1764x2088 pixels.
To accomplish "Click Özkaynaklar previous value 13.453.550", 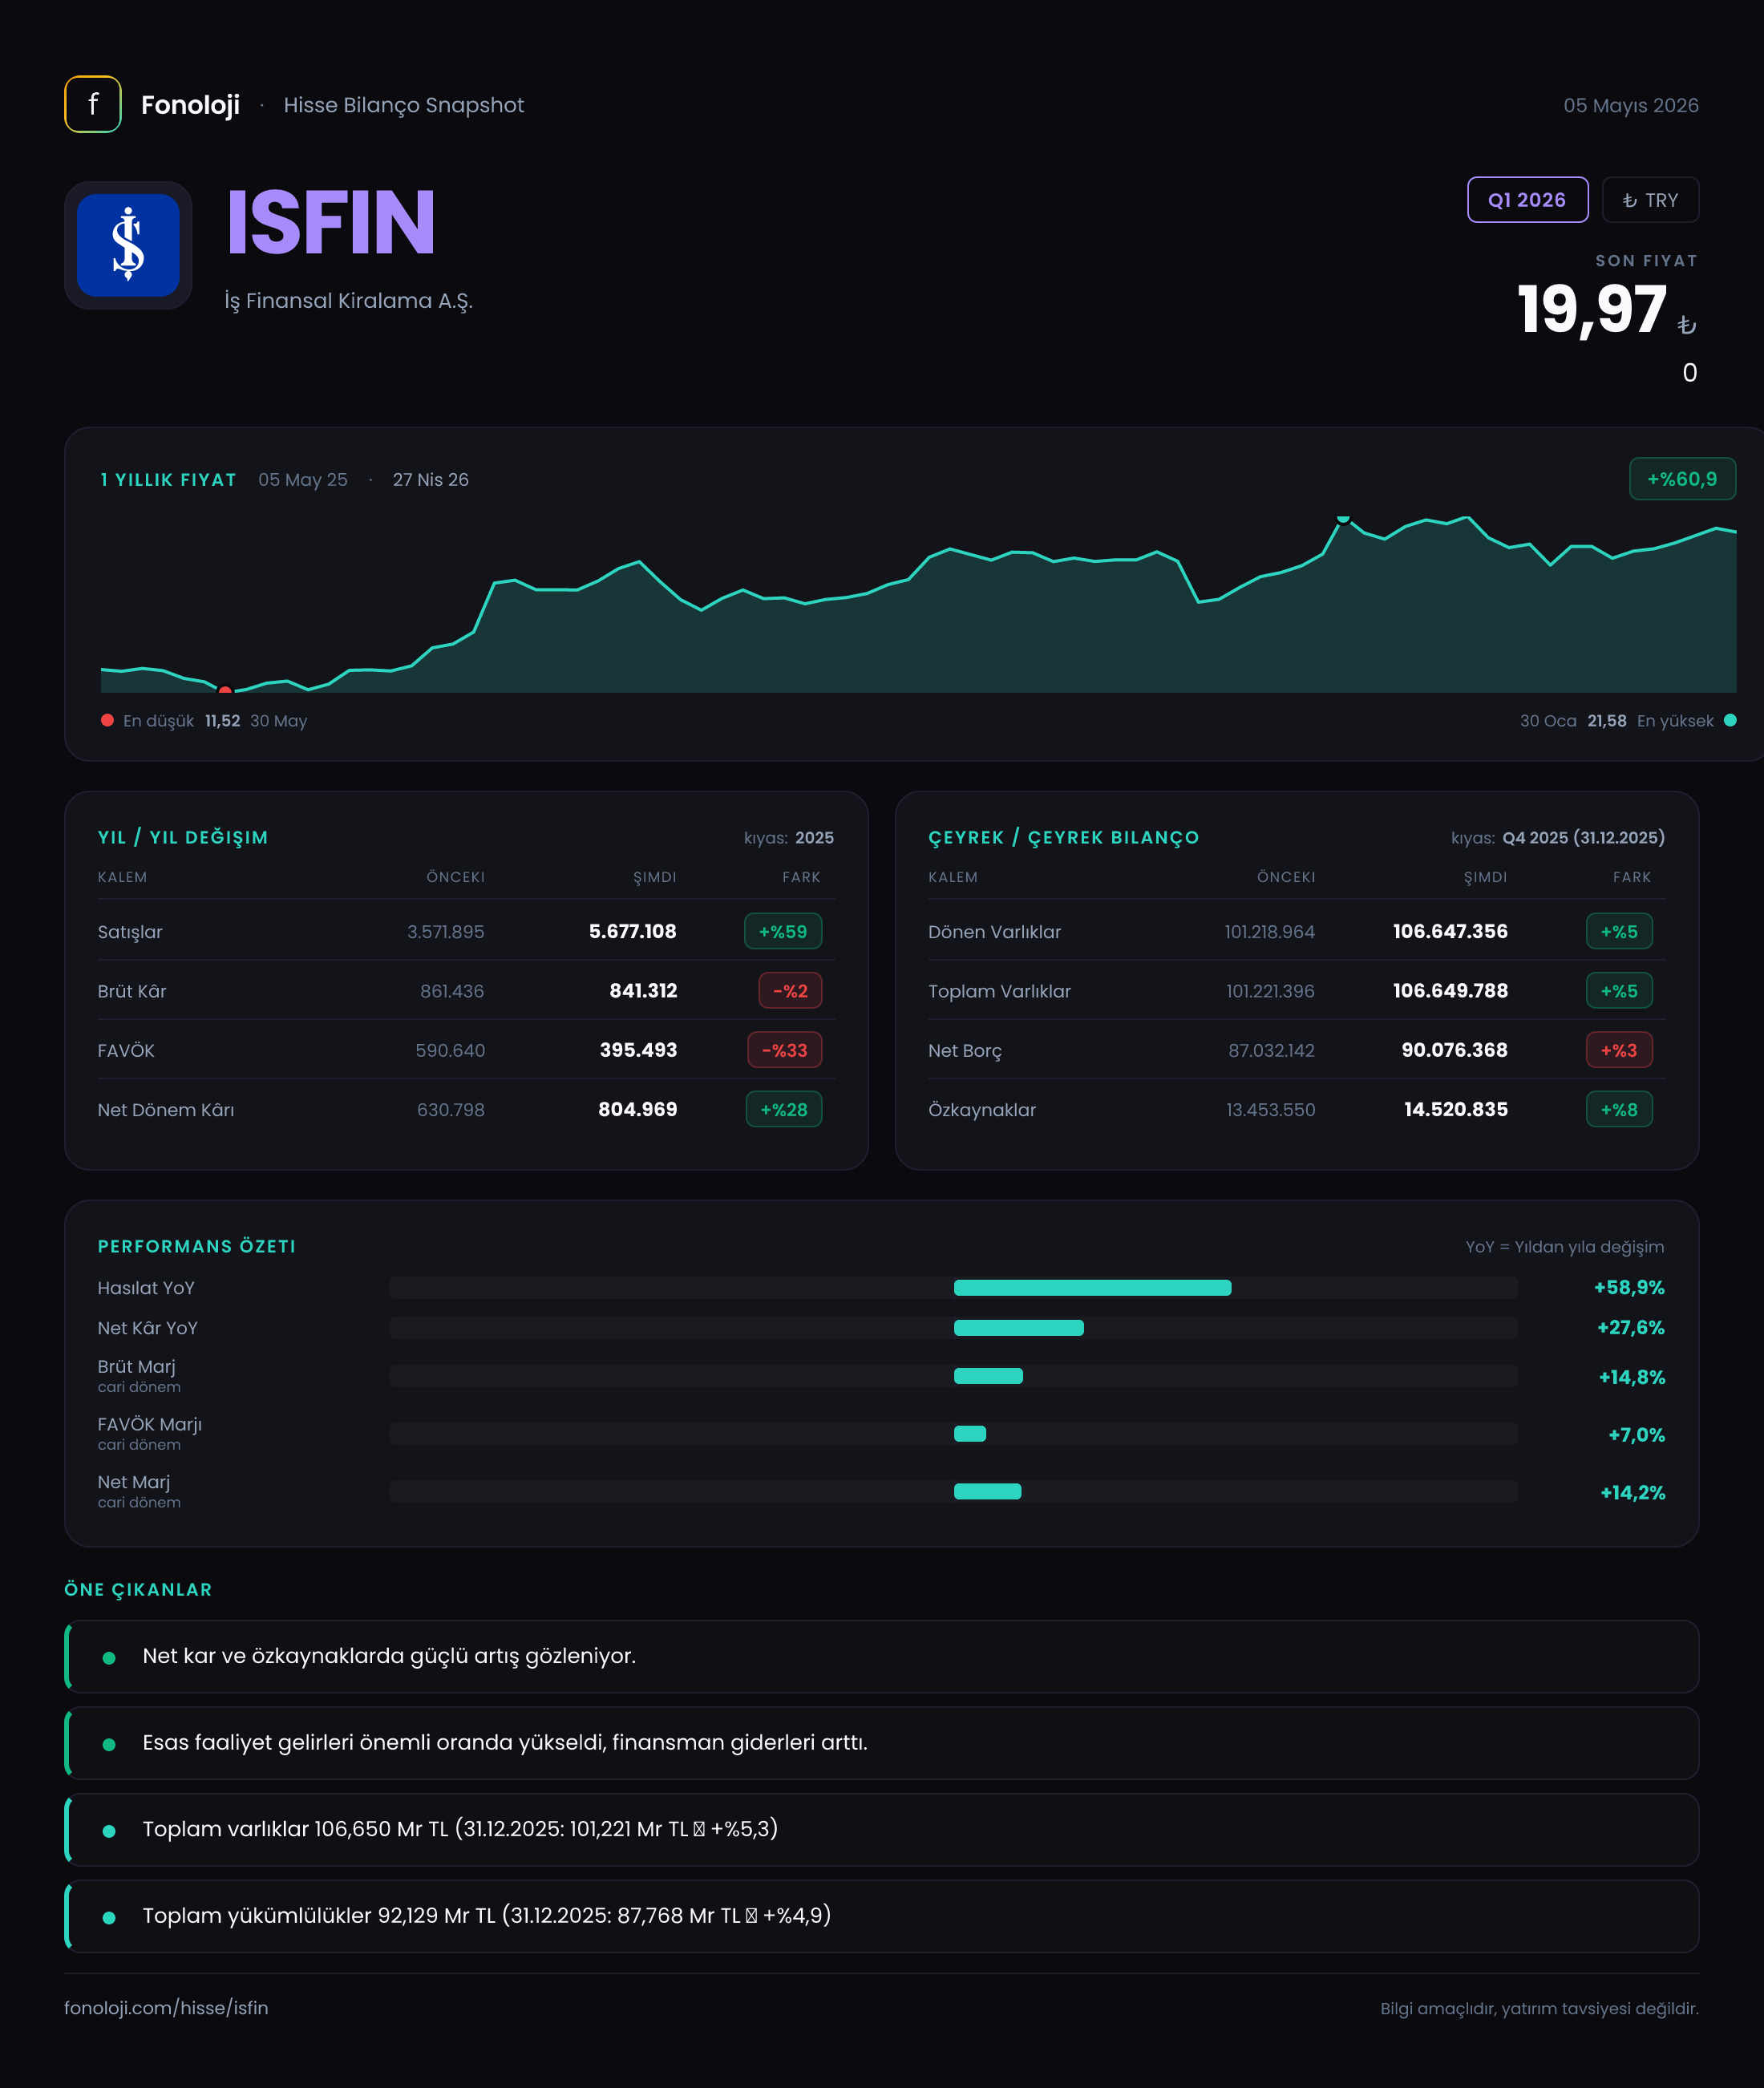I will pyautogui.click(x=1271, y=1110).
